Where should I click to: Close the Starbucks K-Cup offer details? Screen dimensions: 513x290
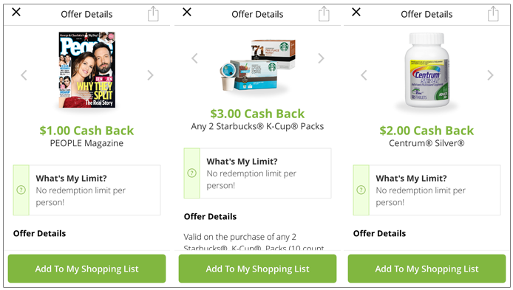point(187,13)
